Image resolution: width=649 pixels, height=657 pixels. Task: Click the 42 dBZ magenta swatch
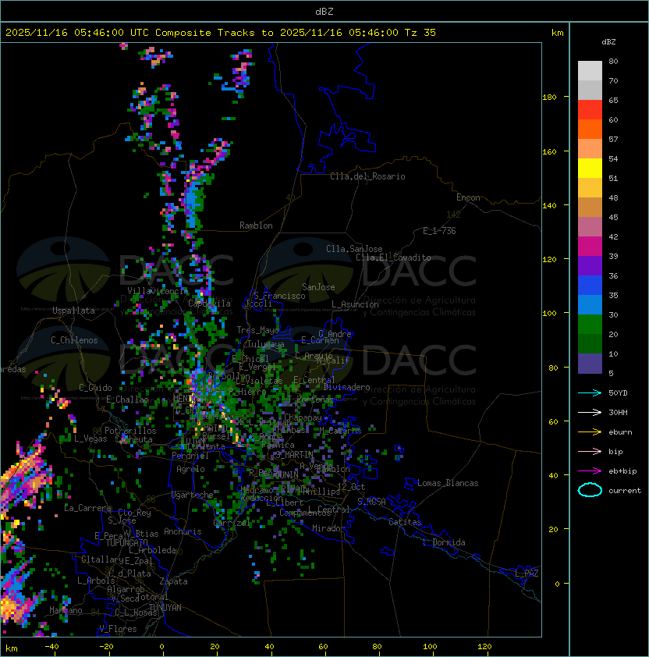(x=590, y=247)
